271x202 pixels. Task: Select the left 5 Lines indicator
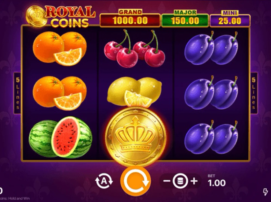(18, 93)
